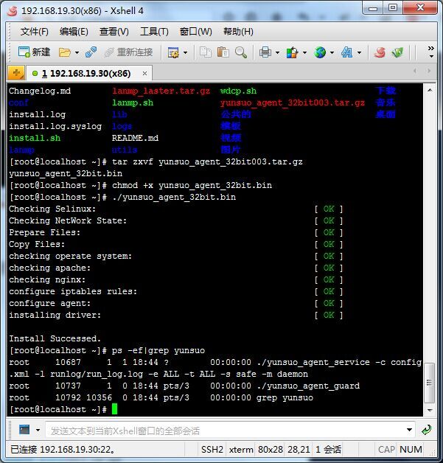Click the red Xshell swirl toolbar icon

(380, 52)
